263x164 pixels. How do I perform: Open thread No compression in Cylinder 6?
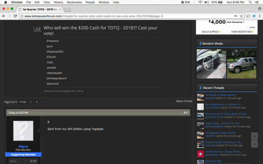[x=224, y=105]
